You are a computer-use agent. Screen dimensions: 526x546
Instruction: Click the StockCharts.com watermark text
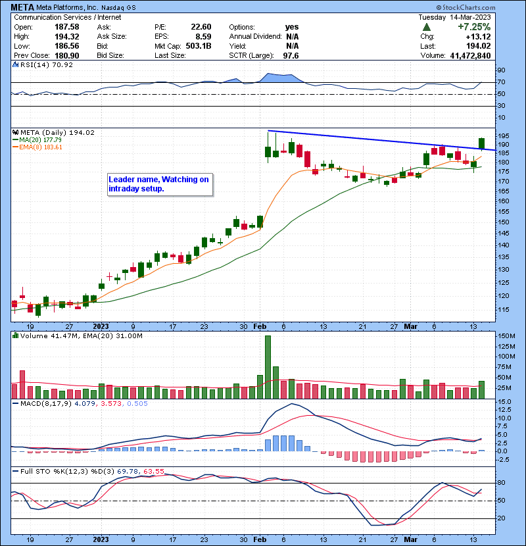[466, 7]
